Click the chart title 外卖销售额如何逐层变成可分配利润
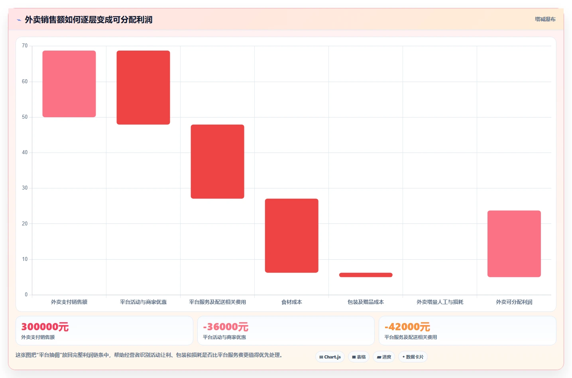The width and height of the screenshot is (572, 378). pos(88,20)
